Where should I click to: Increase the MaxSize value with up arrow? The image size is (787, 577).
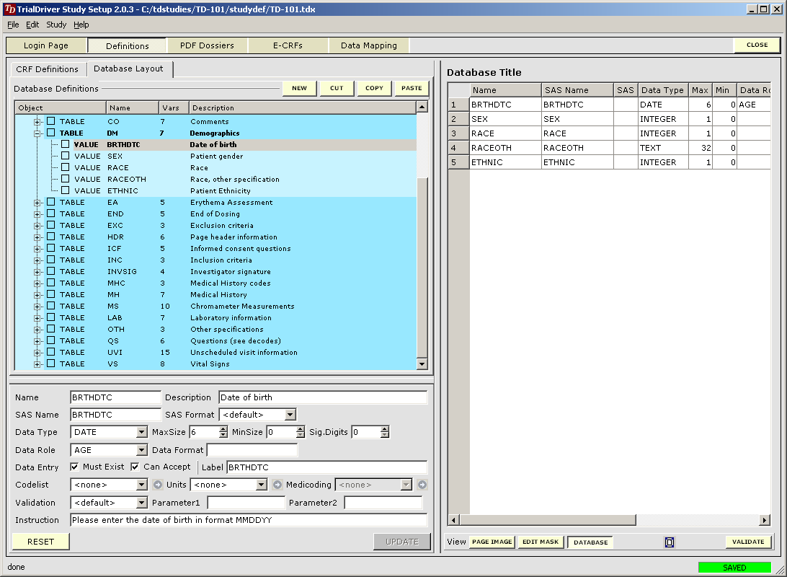point(223,429)
